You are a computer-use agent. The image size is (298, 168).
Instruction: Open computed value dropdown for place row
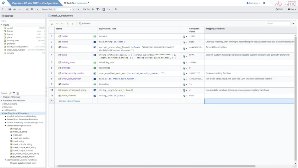pos(185,56)
